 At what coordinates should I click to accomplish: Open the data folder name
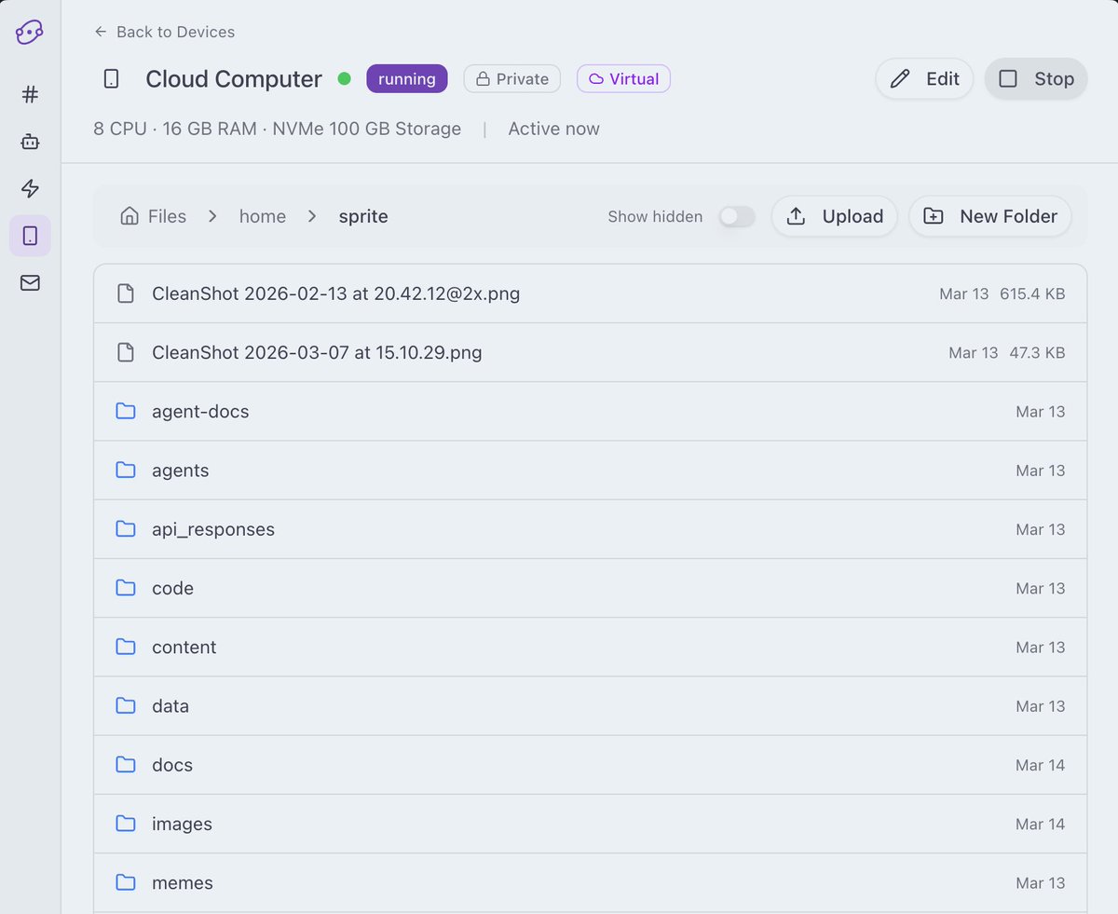click(x=170, y=705)
